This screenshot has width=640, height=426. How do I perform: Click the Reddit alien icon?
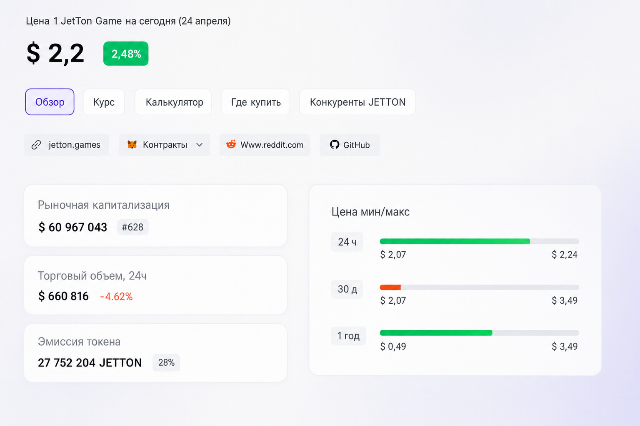tap(231, 144)
